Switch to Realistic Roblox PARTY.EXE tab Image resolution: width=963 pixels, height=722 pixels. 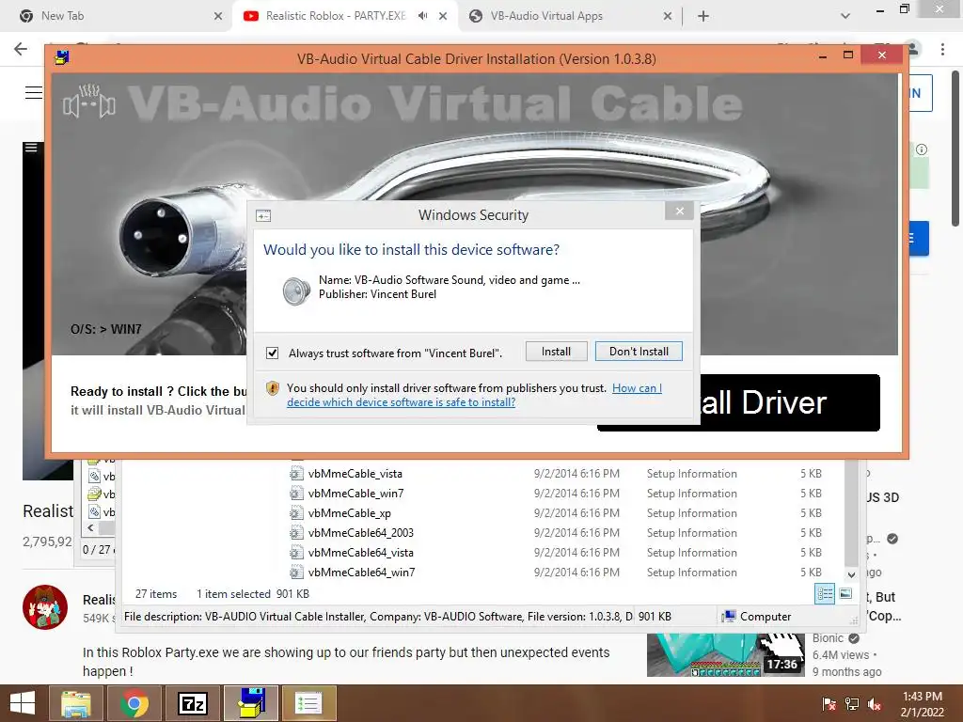336,16
